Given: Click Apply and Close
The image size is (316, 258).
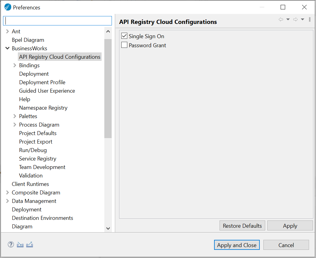Looking at the screenshot, I should tap(237, 245).
